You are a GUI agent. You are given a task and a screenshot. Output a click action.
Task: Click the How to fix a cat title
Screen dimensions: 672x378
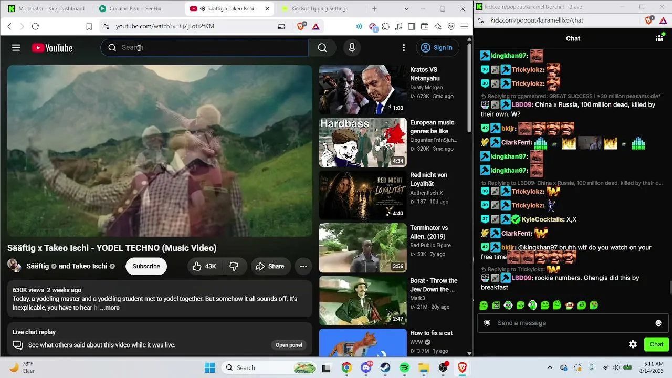[x=432, y=333]
